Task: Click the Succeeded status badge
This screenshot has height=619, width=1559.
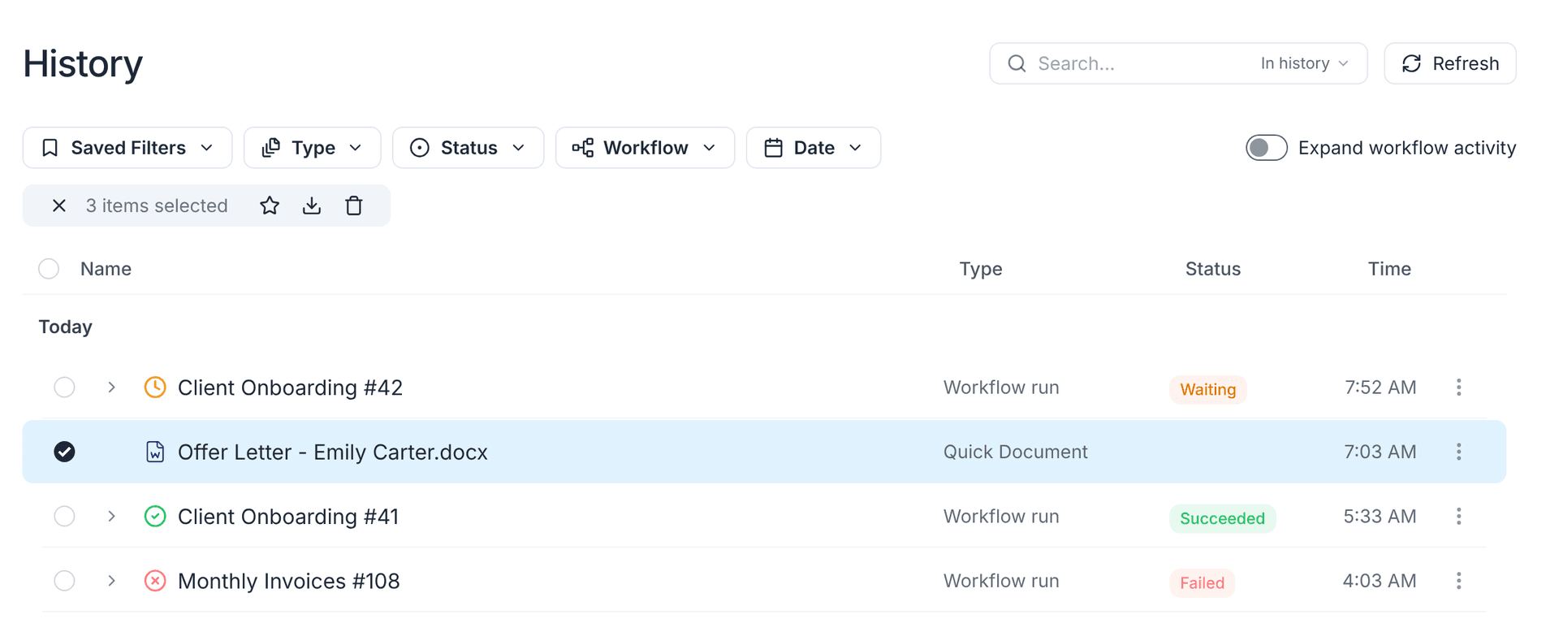Action: click(1223, 518)
